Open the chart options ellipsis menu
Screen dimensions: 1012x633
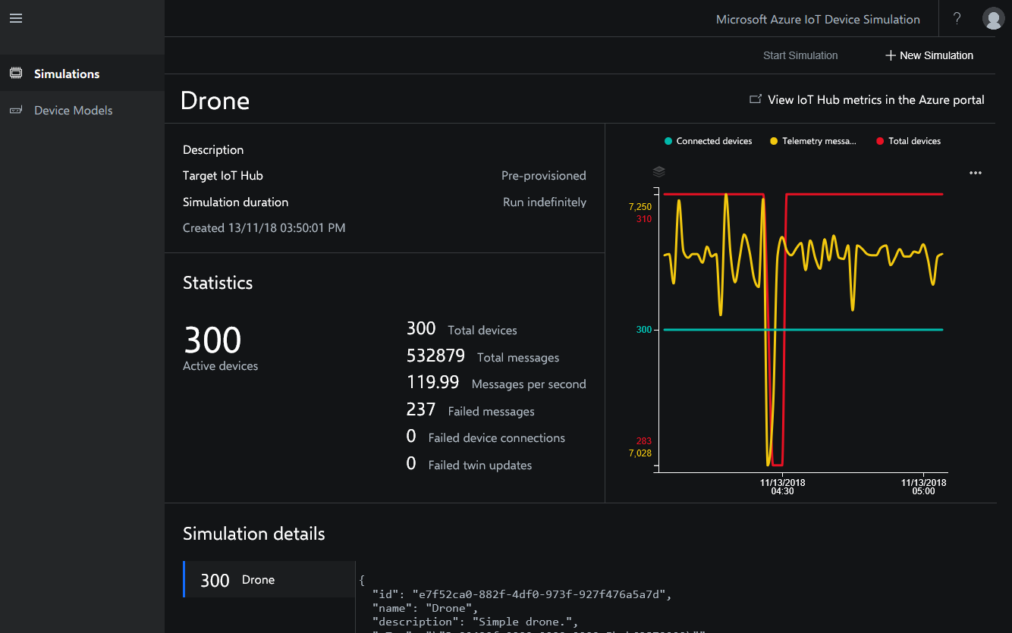[x=975, y=172]
